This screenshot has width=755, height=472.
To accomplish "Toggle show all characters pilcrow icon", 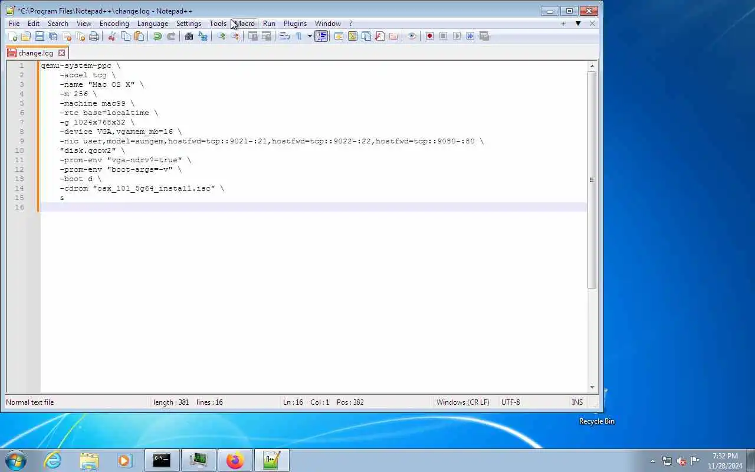I will pyautogui.click(x=298, y=36).
